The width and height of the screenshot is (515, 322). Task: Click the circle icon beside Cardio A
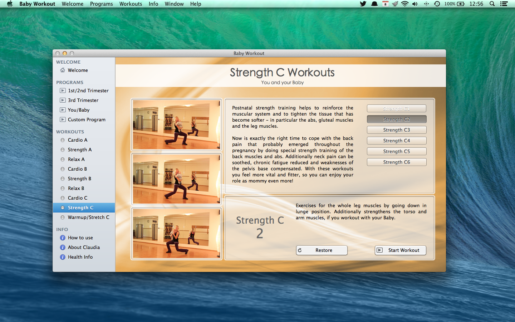[x=63, y=140]
